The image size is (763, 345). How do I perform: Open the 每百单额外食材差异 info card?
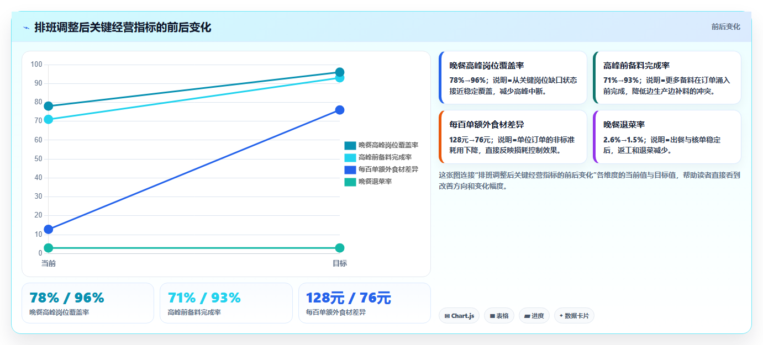[513, 137]
